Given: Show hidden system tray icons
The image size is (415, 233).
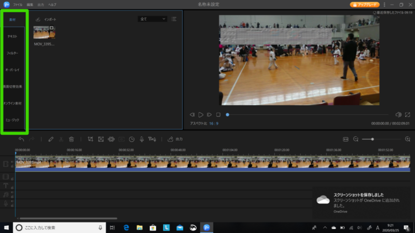Looking at the screenshot, I should (x=325, y=227).
